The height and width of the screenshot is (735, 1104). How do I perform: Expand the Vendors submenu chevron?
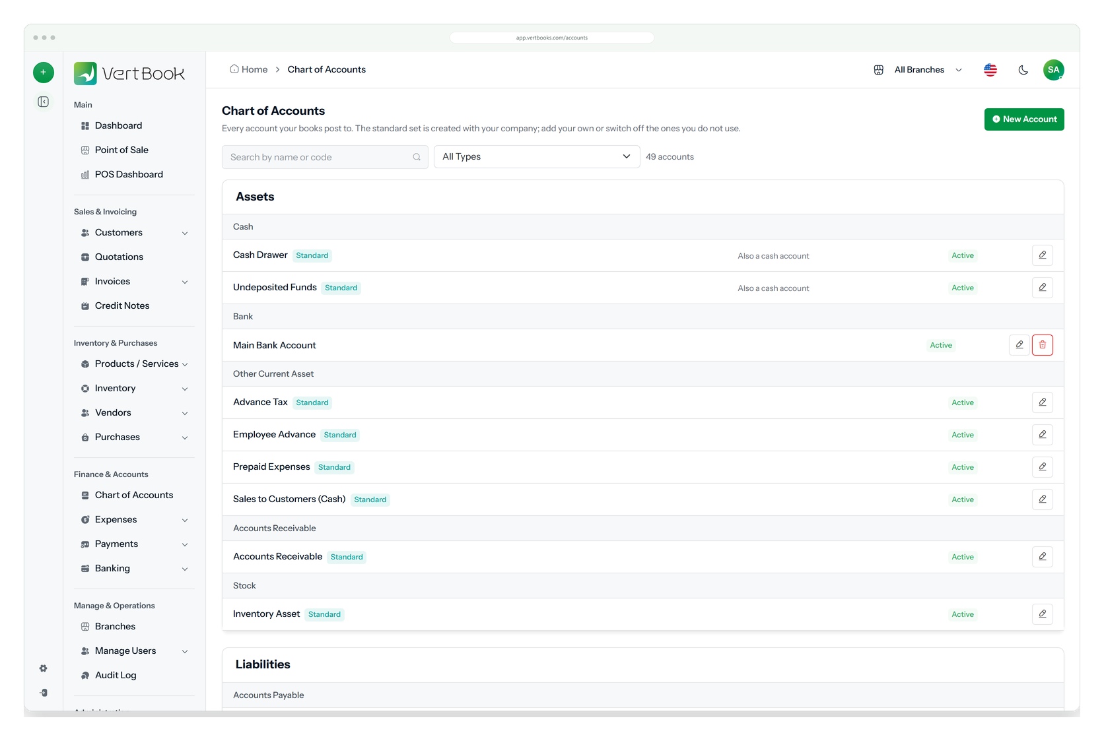click(185, 413)
